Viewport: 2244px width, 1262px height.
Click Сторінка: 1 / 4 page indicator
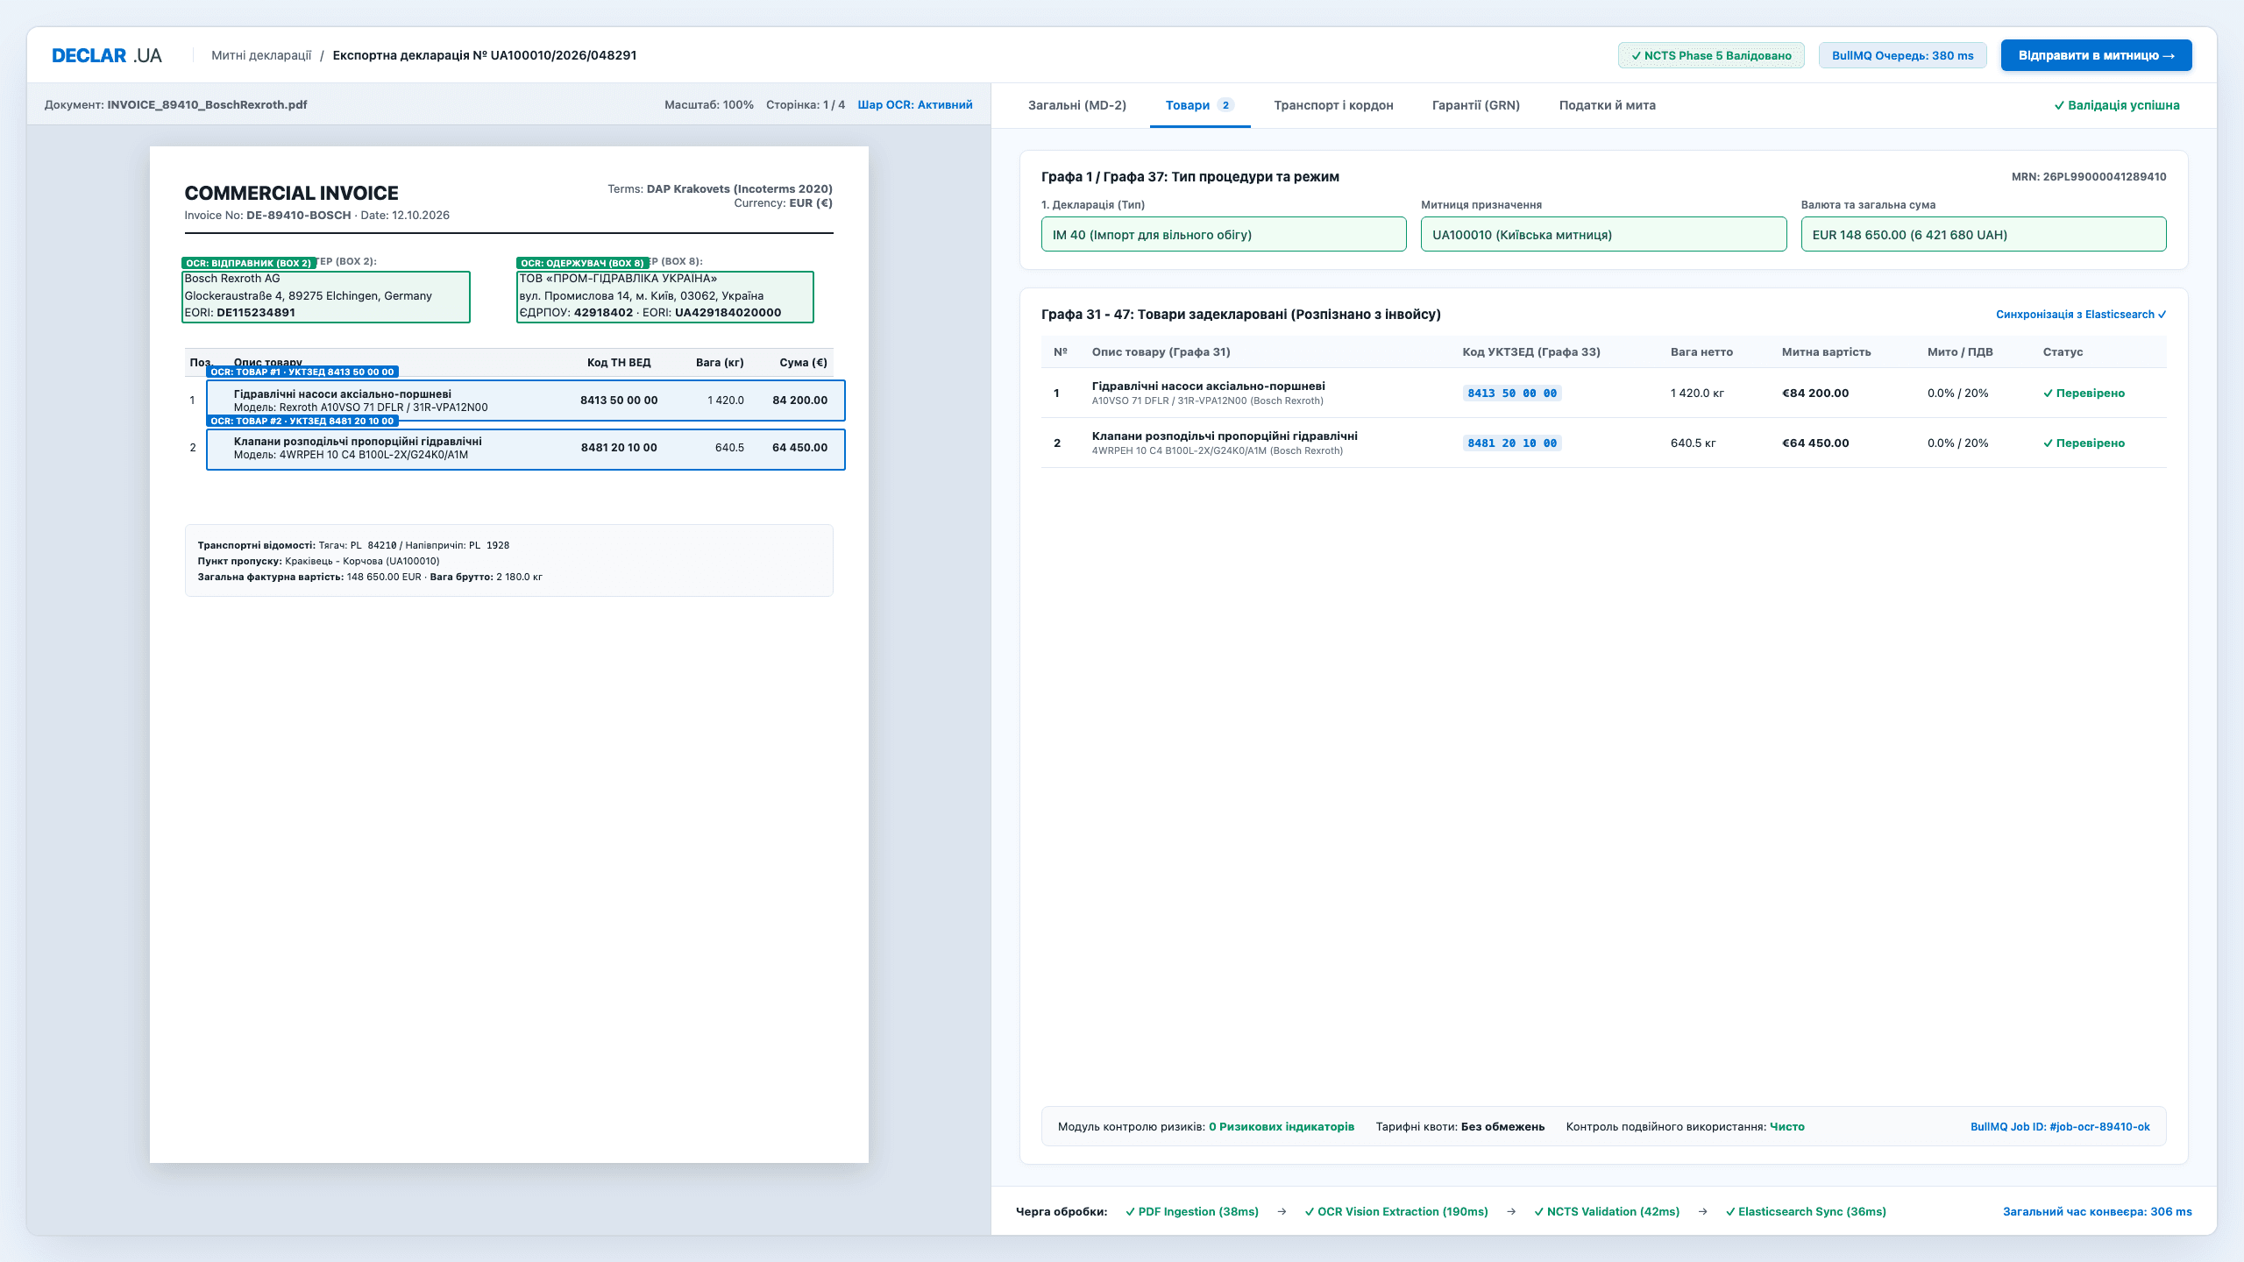pyautogui.click(x=805, y=105)
